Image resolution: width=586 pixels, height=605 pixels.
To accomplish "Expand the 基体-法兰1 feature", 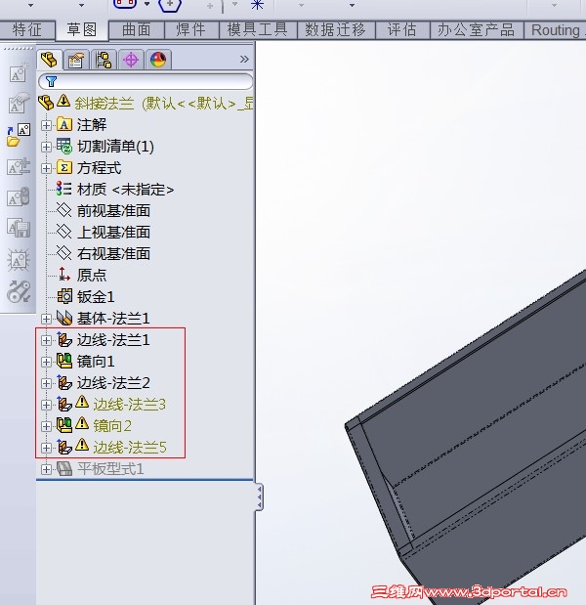I will tap(46, 319).
